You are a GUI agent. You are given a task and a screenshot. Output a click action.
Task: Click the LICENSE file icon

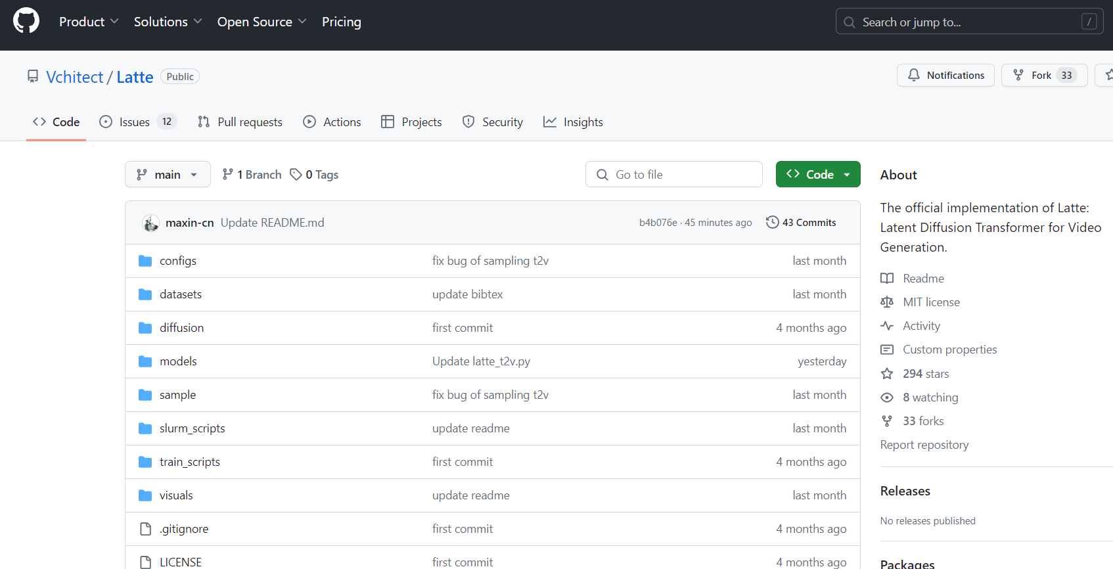[146, 562]
